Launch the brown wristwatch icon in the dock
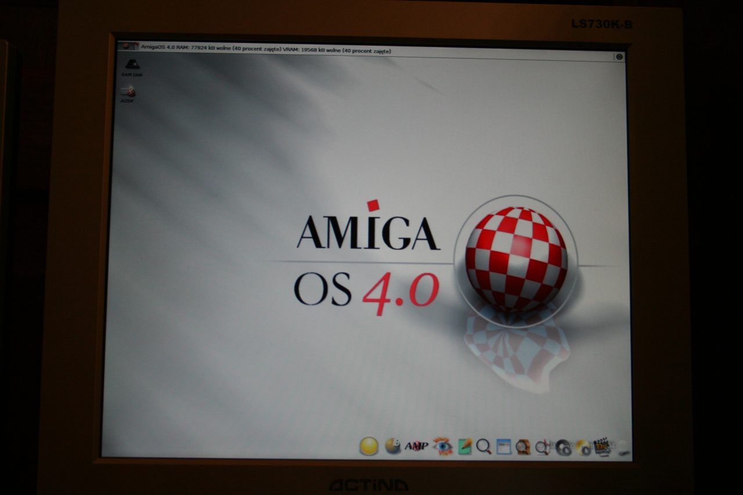The height and width of the screenshot is (495, 743). pos(523,447)
